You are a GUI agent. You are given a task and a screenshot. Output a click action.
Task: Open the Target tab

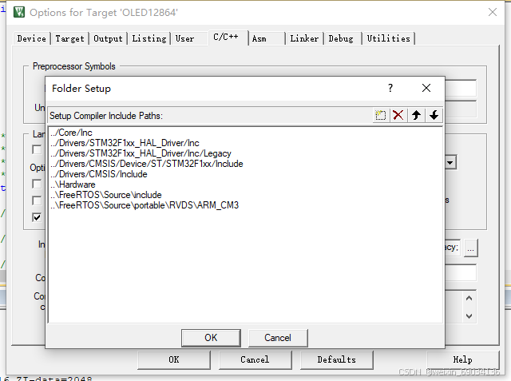[x=69, y=38]
